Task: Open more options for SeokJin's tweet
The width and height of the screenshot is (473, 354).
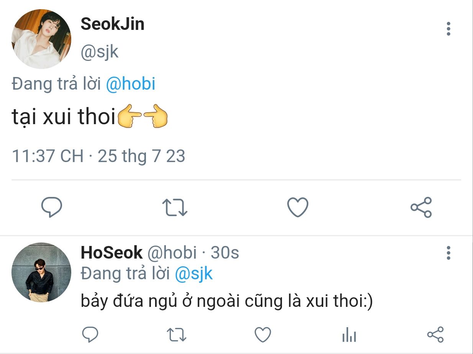Action: click(x=448, y=29)
